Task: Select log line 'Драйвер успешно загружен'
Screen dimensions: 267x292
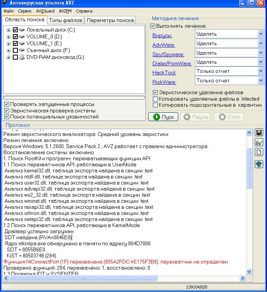Action: point(39,232)
